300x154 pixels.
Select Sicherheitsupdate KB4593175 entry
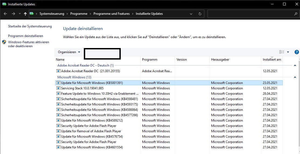pyautogui.click(x=169, y=104)
